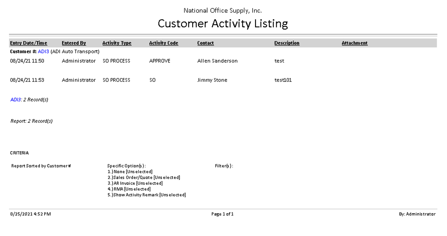Select contact name Jimmy Stone
Screen dimensions: 447x236
pos(212,80)
